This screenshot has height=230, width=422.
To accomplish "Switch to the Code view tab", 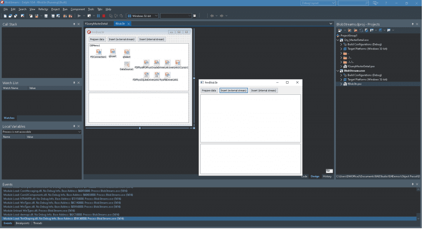I will click(x=304, y=176).
